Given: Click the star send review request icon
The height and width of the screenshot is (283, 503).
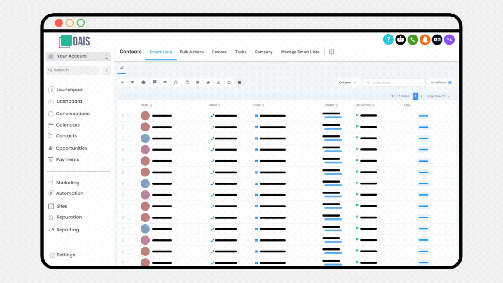Looking at the screenshot, I should pos(208,83).
